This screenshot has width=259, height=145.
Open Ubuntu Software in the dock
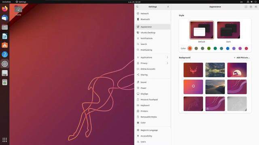pyautogui.click(x=4, y=45)
